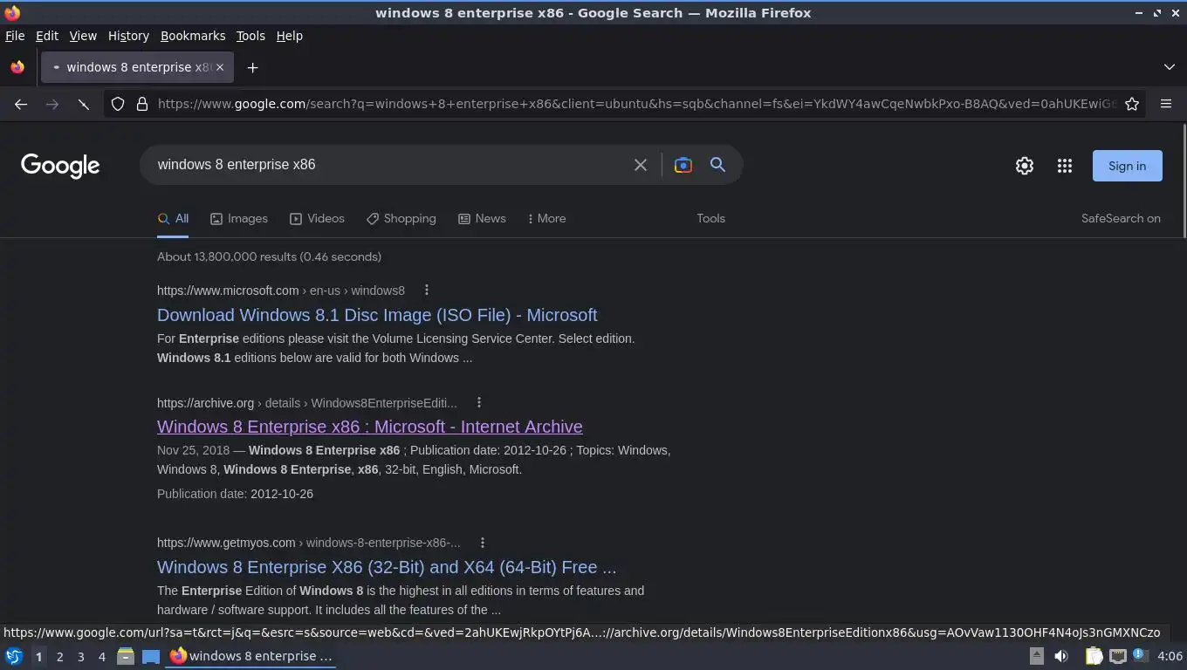Click the removable media eject tray icon

pos(1036,656)
